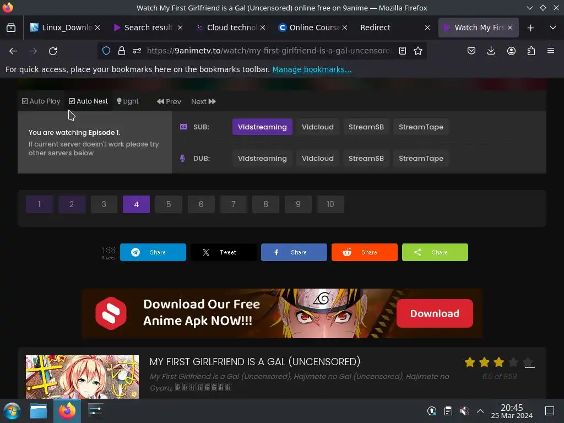Close the Online Course tab
Image resolution: width=564 pixels, height=423 pixels.
[345, 28]
